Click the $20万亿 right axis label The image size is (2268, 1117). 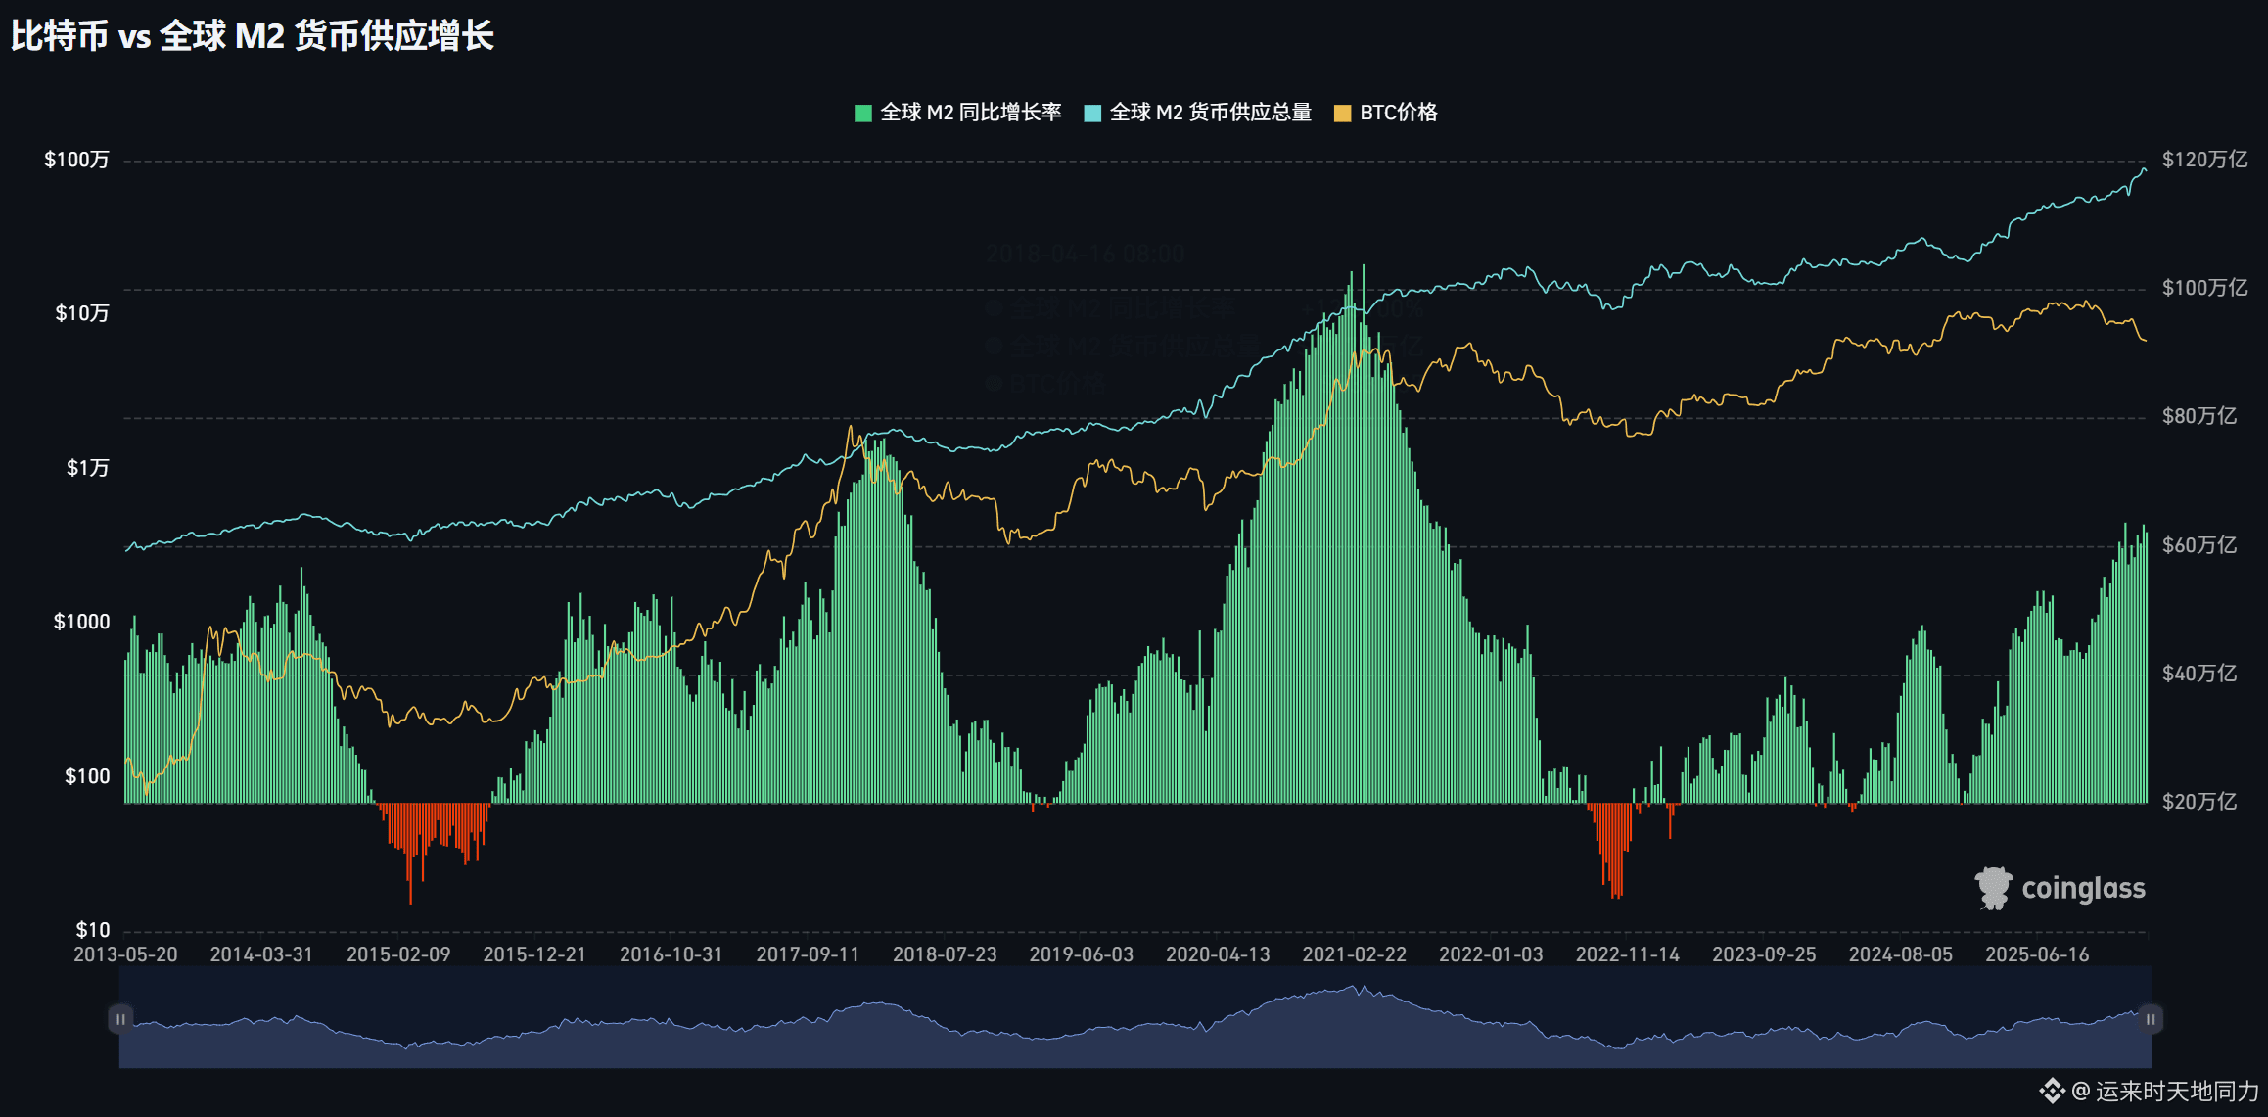(2199, 802)
